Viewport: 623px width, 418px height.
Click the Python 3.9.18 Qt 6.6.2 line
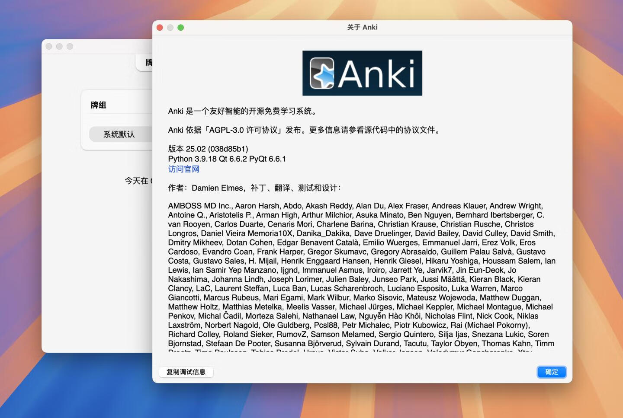point(227,159)
